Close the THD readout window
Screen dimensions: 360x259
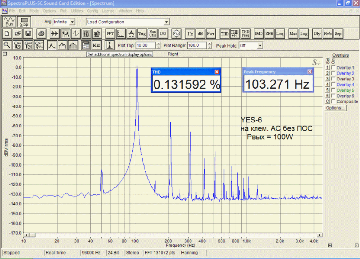217,72
